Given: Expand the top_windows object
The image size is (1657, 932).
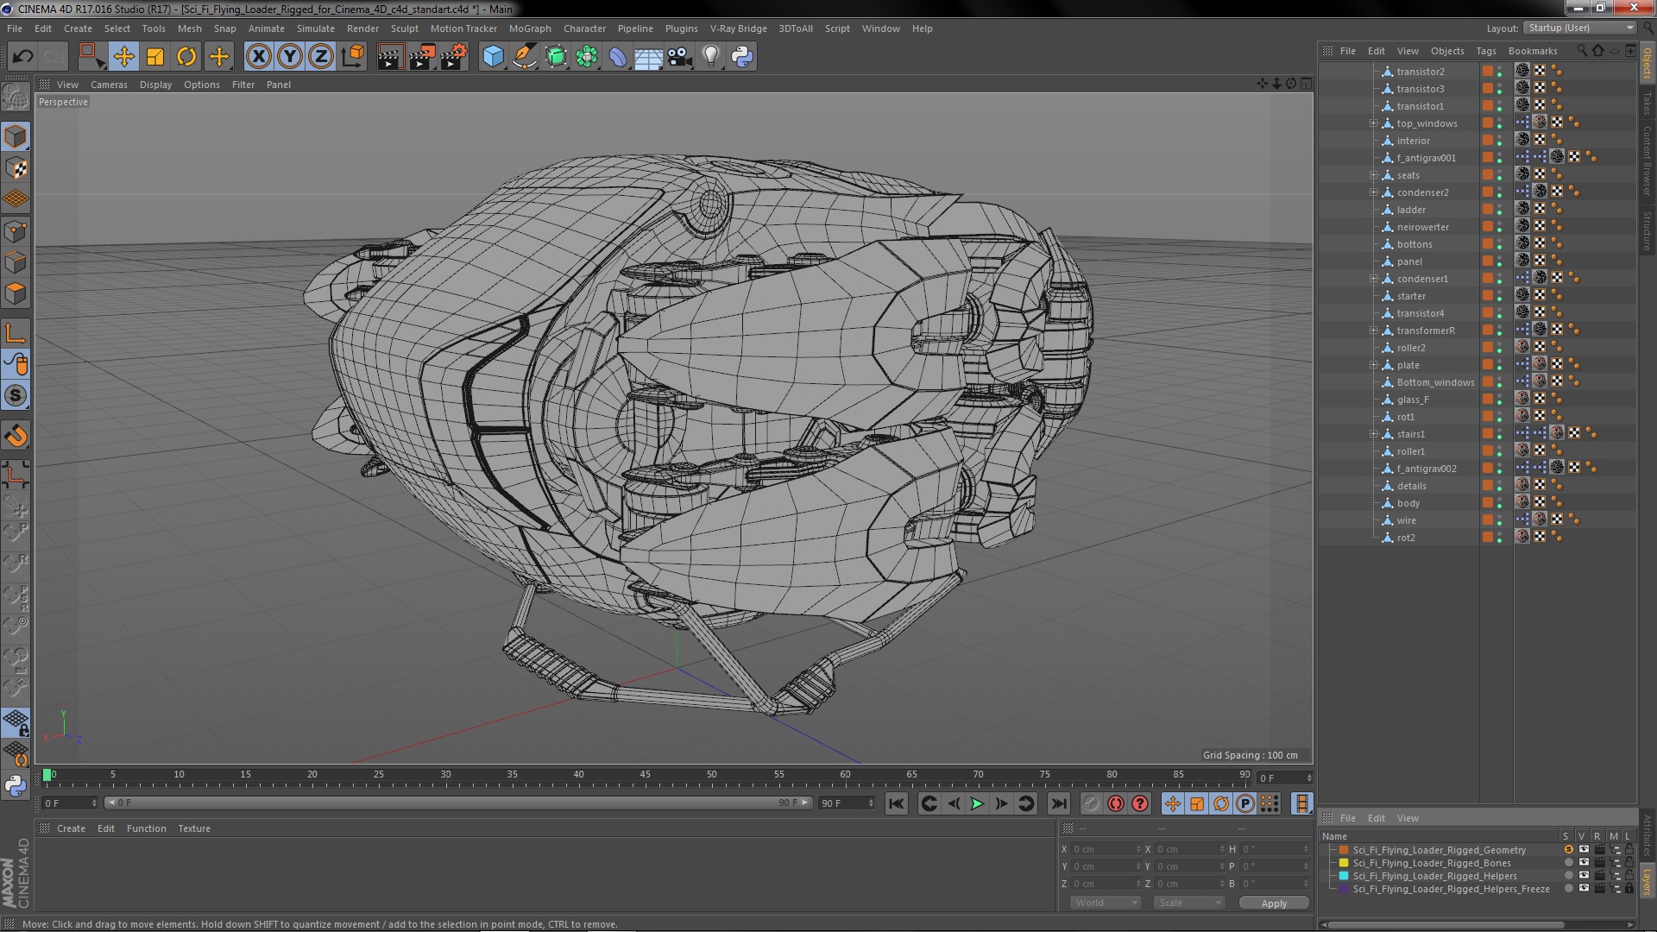Looking at the screenshot, I should coord(1374,123).
